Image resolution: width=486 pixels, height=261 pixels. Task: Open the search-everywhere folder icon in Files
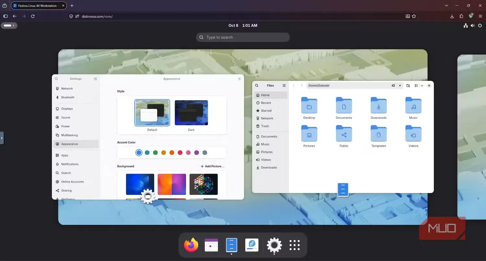click(408, 86)
